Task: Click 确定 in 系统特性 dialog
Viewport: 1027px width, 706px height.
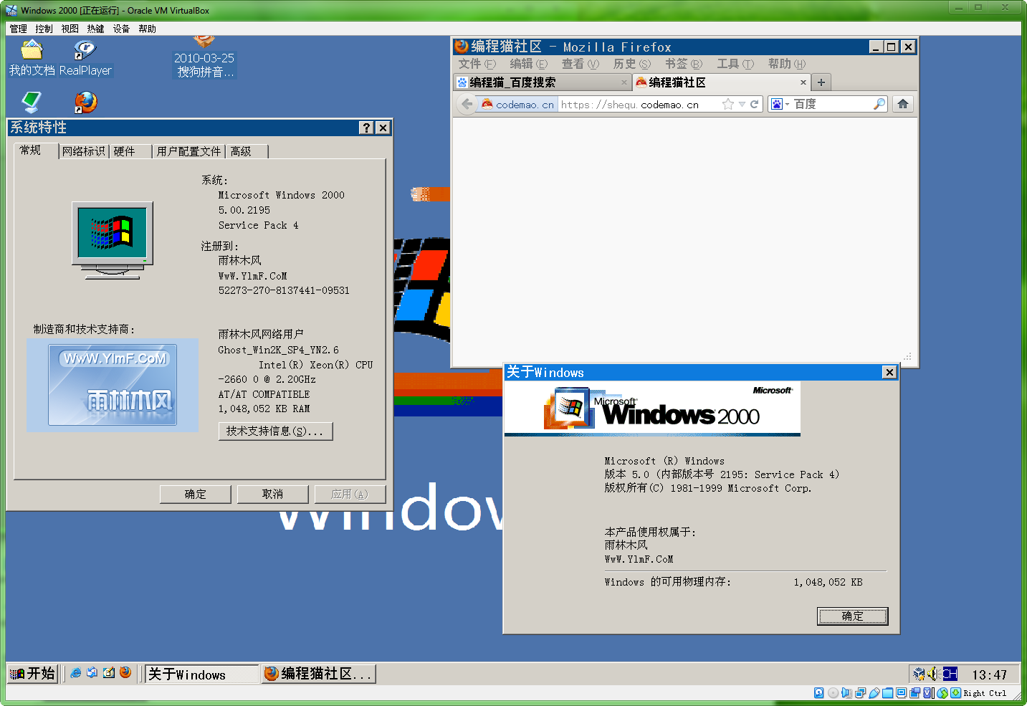Action: pos(195,494)
